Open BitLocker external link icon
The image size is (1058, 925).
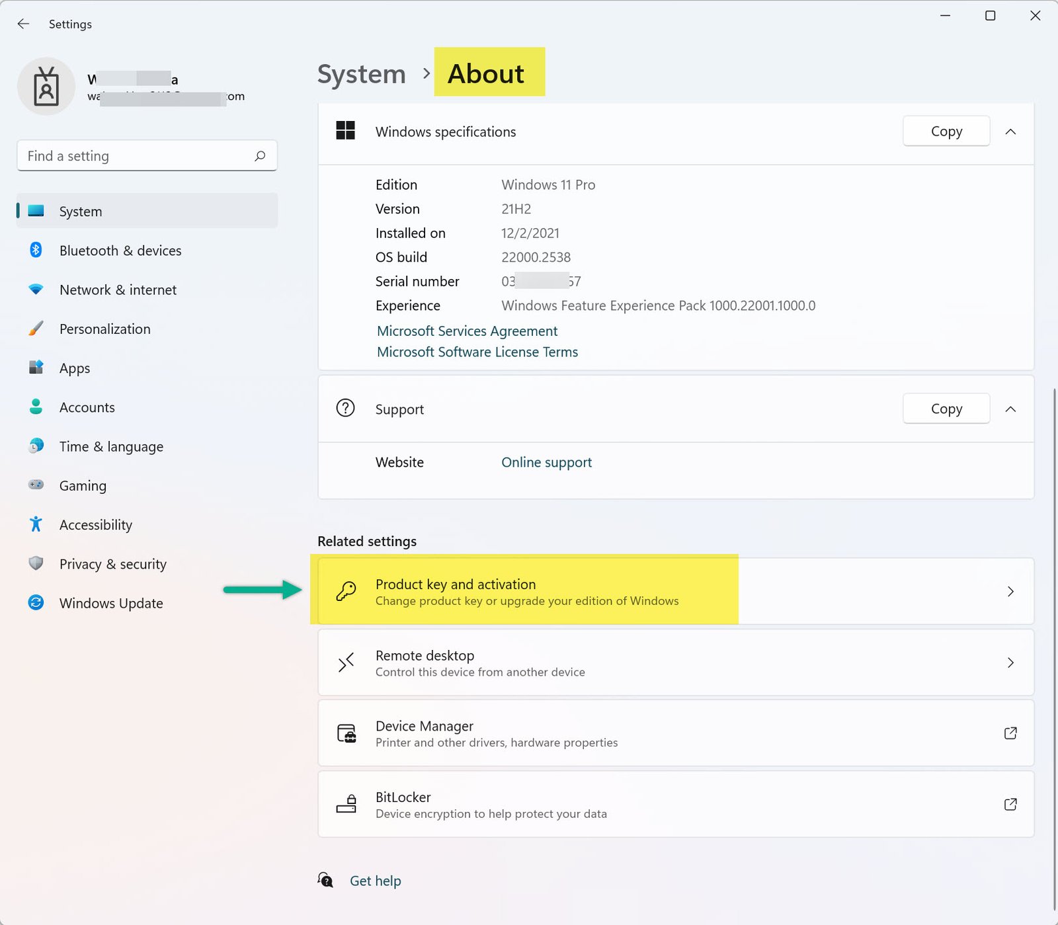click(1010, 804)
